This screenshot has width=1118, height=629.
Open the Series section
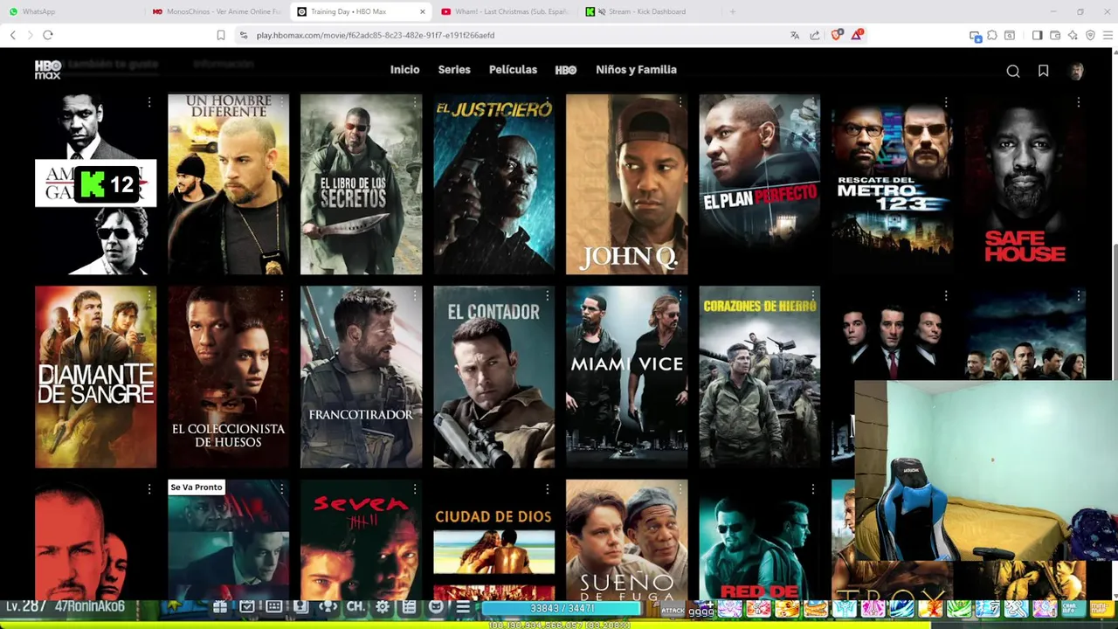point(454,70)
